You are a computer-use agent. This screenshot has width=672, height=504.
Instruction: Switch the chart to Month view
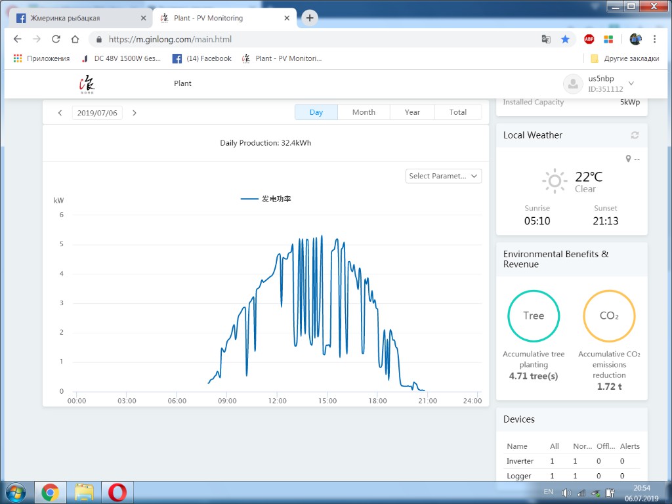point(364,112)
